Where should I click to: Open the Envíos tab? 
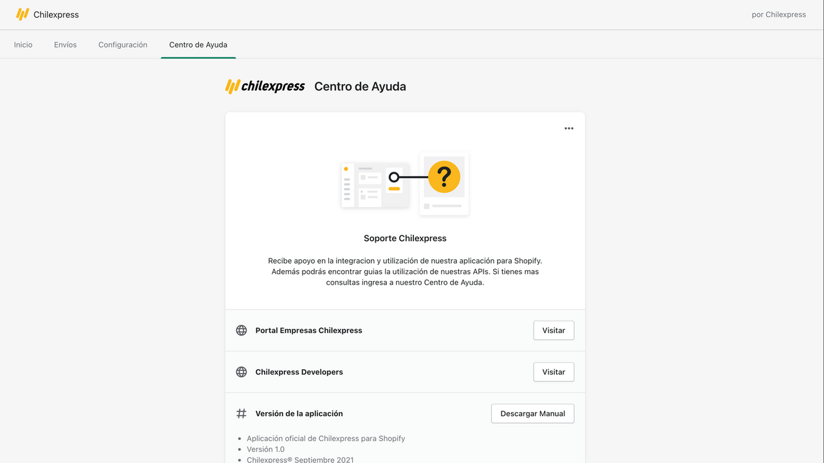(x=66, y=45)
